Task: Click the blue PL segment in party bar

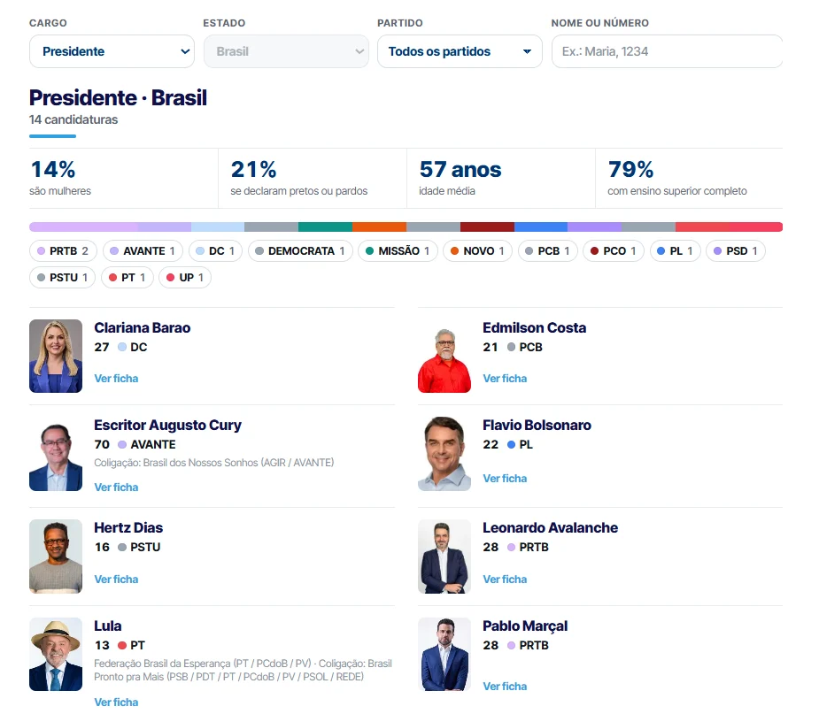Action: 541,227
